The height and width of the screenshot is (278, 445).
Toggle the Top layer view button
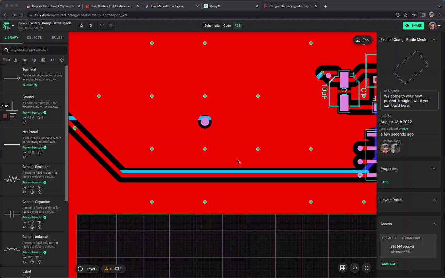point(363,40)
